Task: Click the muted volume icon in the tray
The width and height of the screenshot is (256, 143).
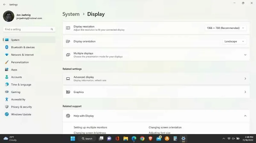Action: [x=234, y=139]
